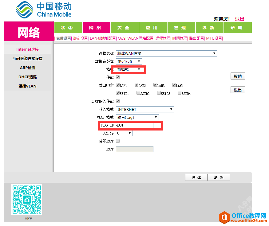
Task: Open the 连接名称 connection name dropdown
Action: [167, 53]
